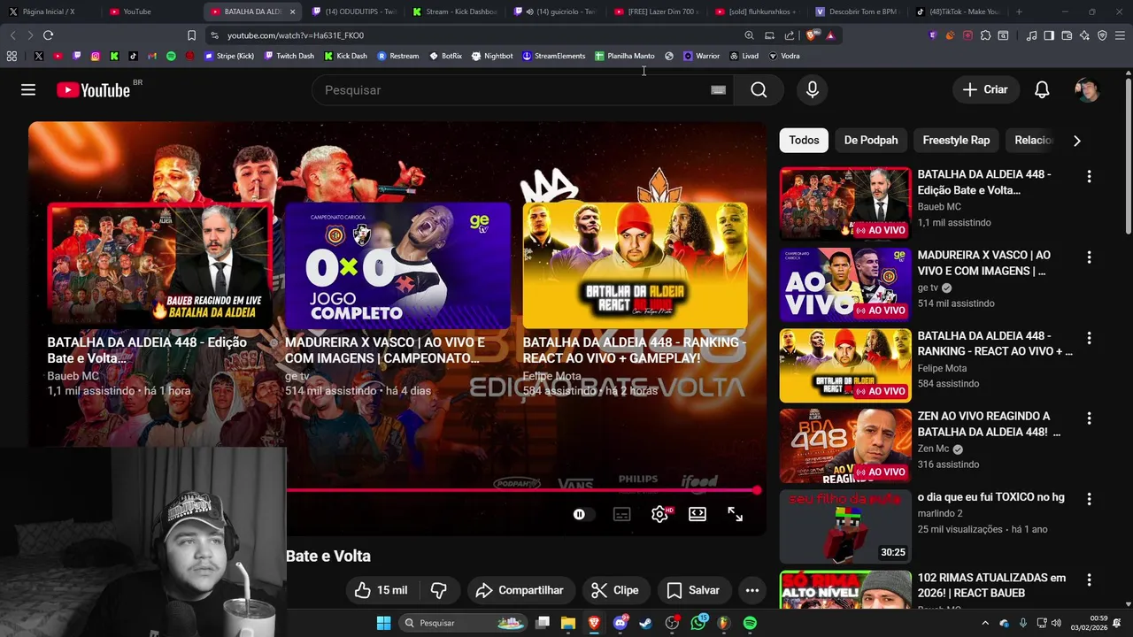
Task: Open the Baueb MC live thumbnail in sidebar
Action: pos(845,203)
